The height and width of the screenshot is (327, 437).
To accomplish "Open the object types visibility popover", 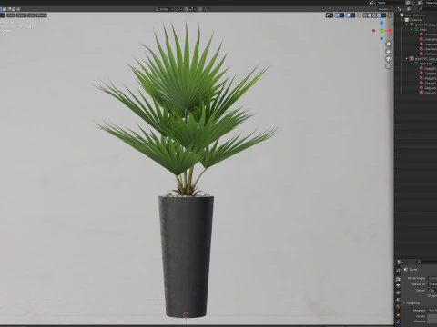I will click(330, 15).
